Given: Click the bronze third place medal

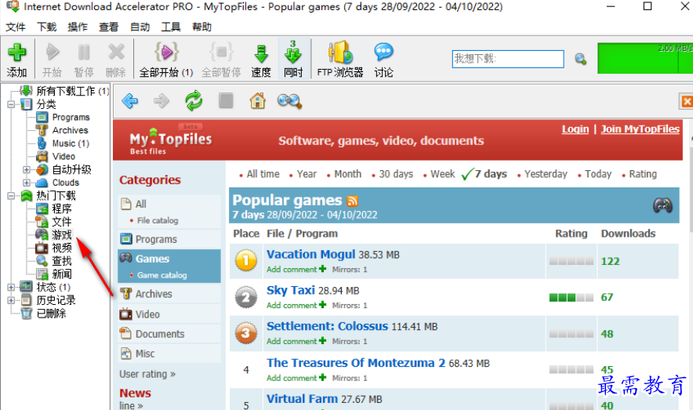Looking at the screenshot, I should [x=246, y=334].
